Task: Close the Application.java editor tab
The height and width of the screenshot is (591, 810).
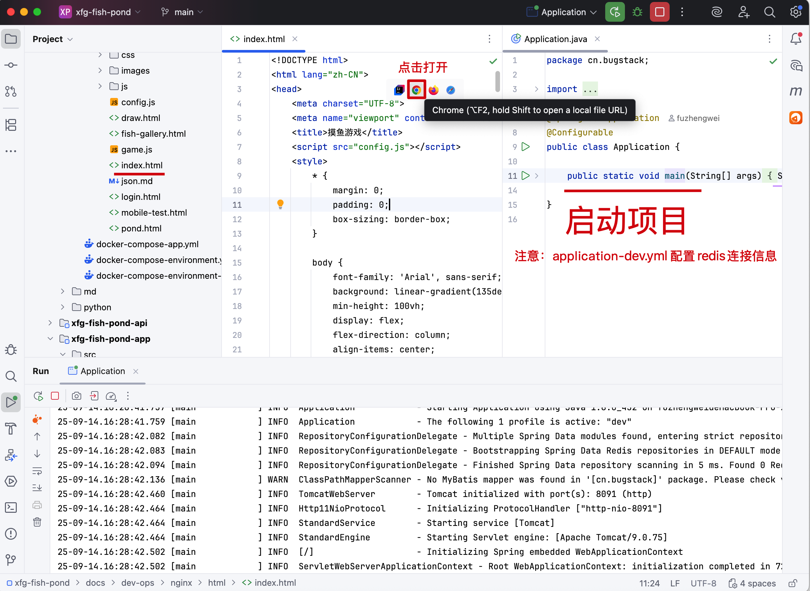Action: click(597, 39)
